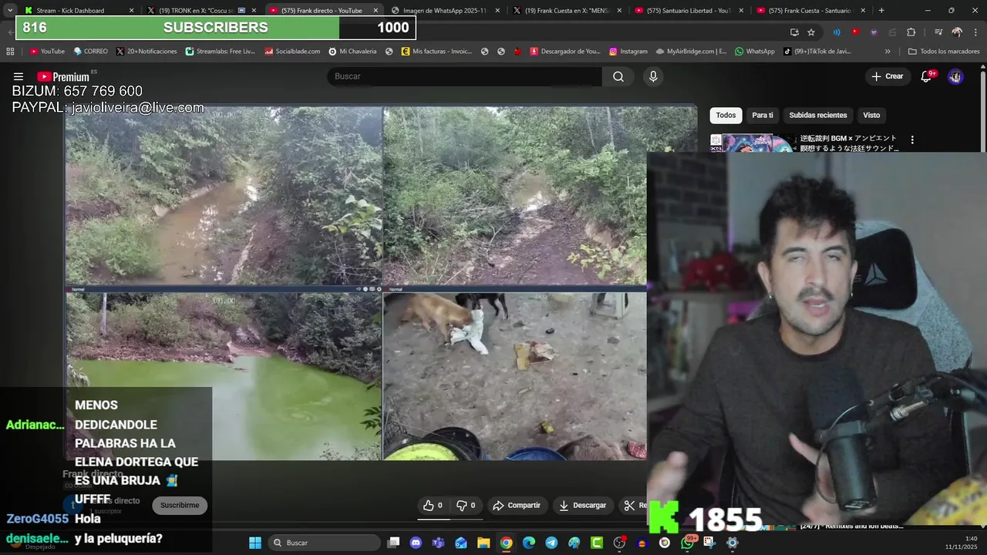
Task: Close the Frank directo YouTube tab
Action: (376, 11)
